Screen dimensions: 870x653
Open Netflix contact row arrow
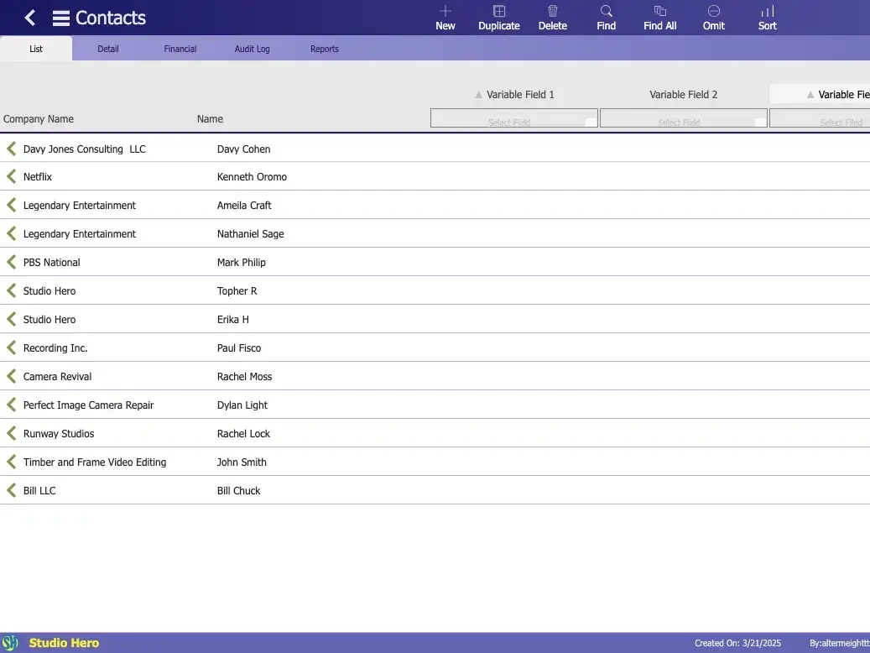11,176
